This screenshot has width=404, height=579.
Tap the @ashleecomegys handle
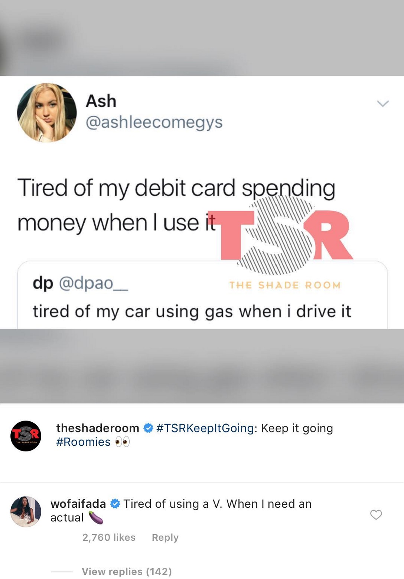click(154, 122)
